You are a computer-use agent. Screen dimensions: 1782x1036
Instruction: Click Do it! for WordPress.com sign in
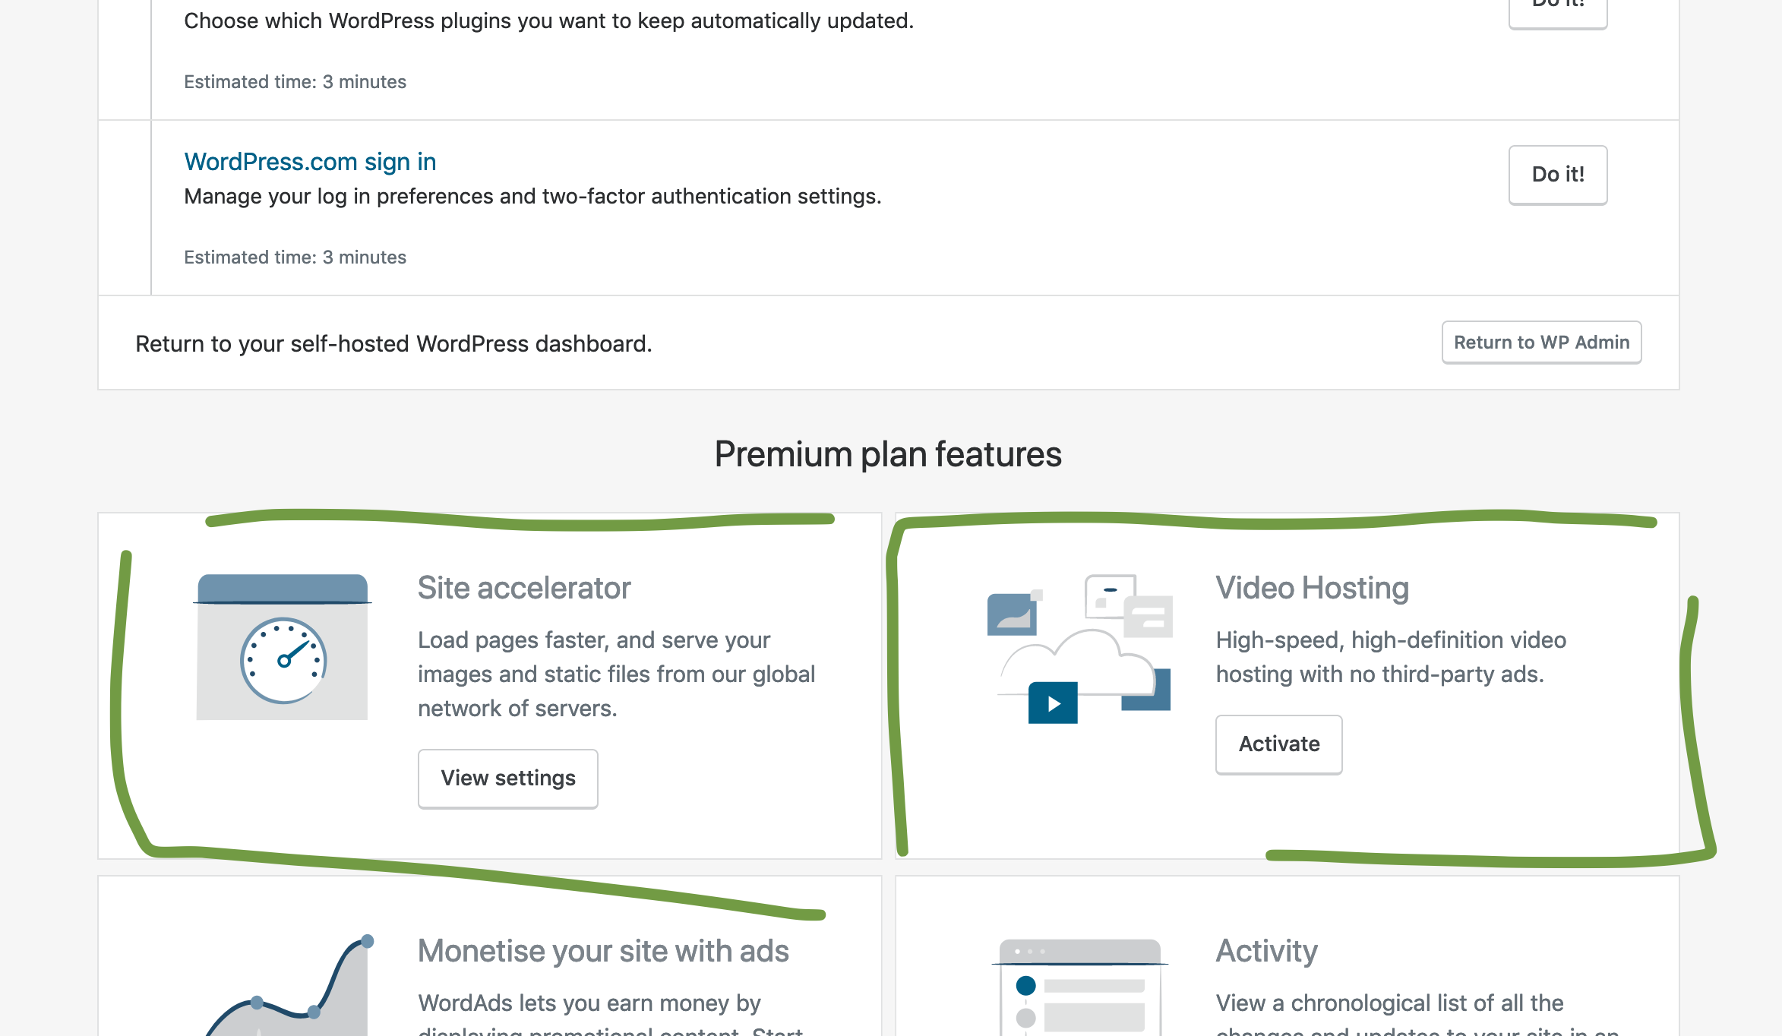pos(1557,175)
